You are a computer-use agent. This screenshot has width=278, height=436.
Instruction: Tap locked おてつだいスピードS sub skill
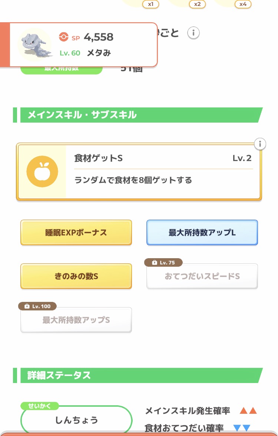pos(202,276)
